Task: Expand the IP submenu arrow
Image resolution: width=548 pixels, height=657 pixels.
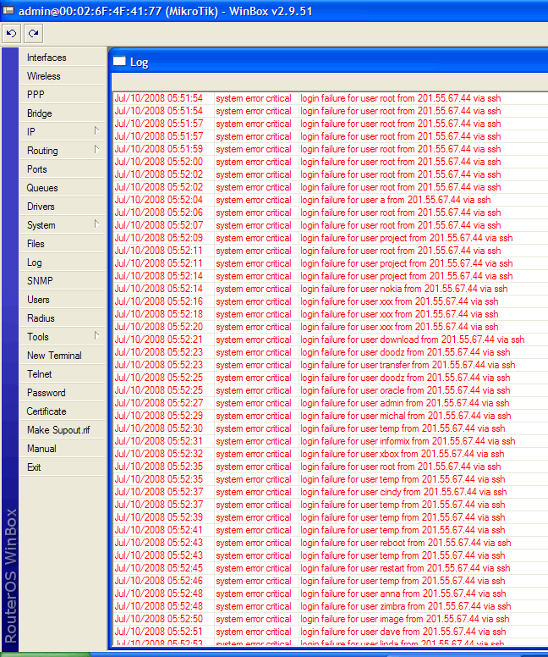Action: [96, 131]
